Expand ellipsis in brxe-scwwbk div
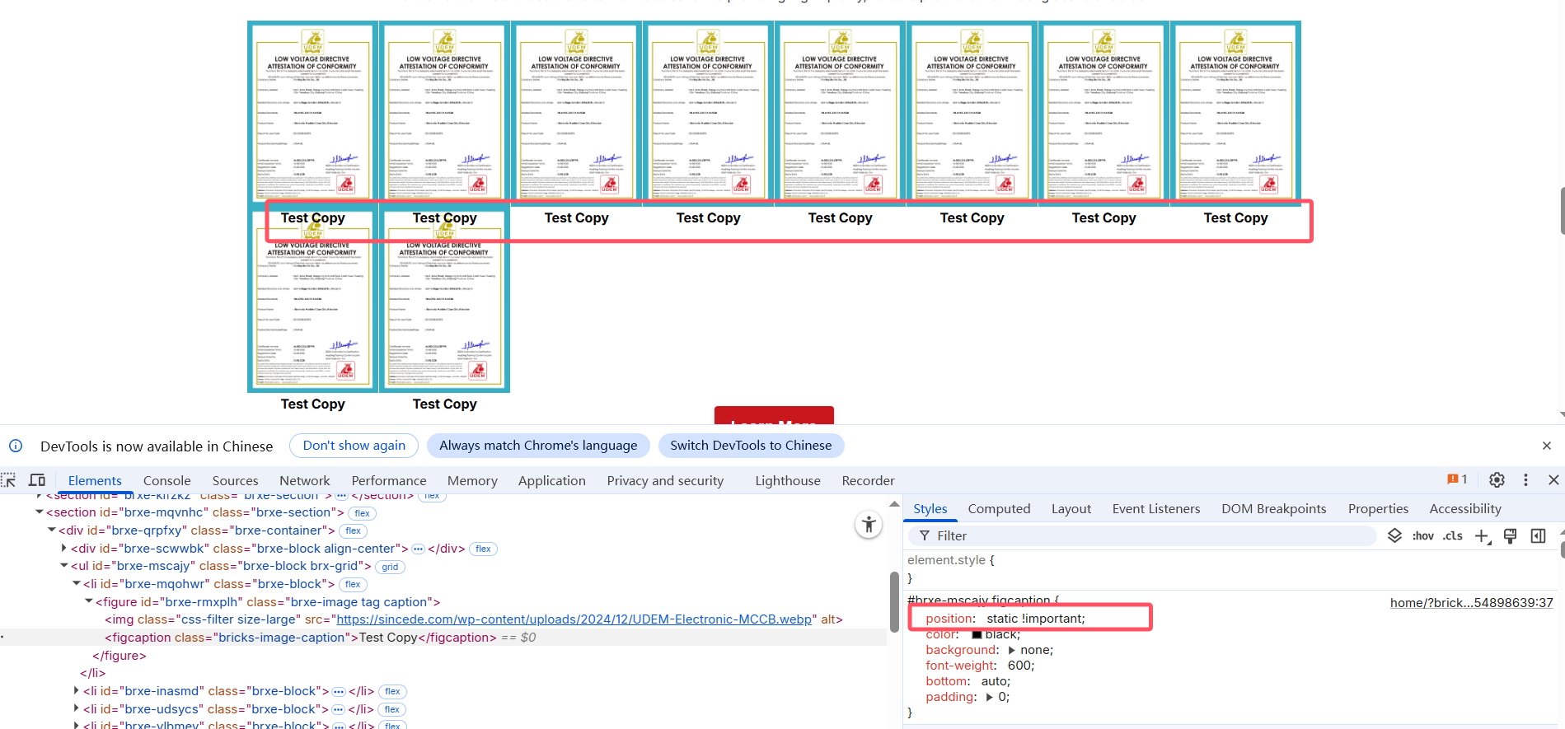 (x=418, y=549)
